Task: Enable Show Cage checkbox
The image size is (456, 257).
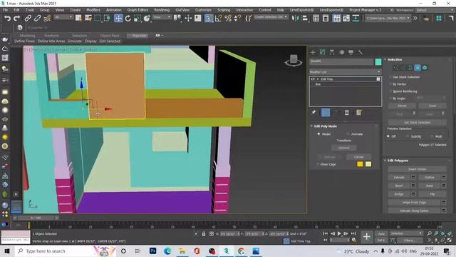Action: point(318,164)
